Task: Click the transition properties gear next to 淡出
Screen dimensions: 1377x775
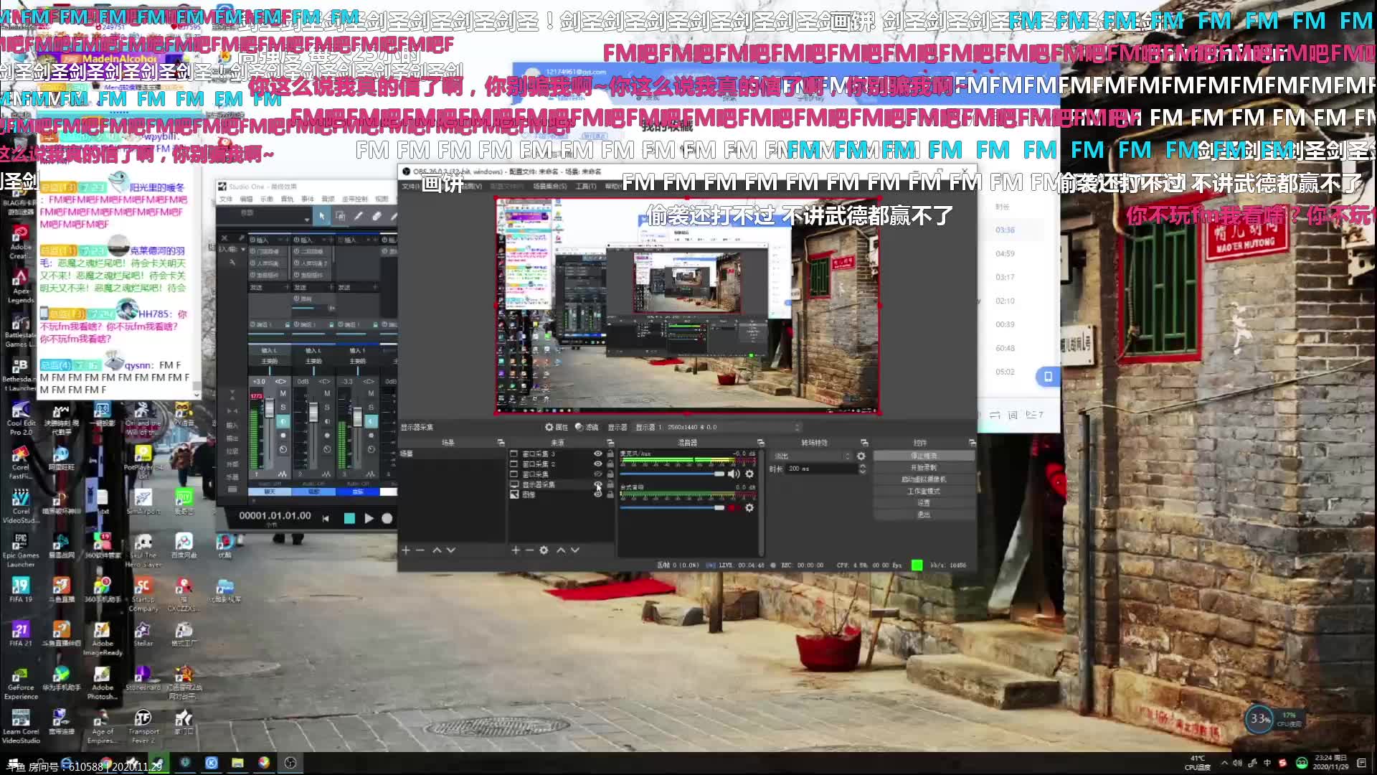Action: pos(861,456)
